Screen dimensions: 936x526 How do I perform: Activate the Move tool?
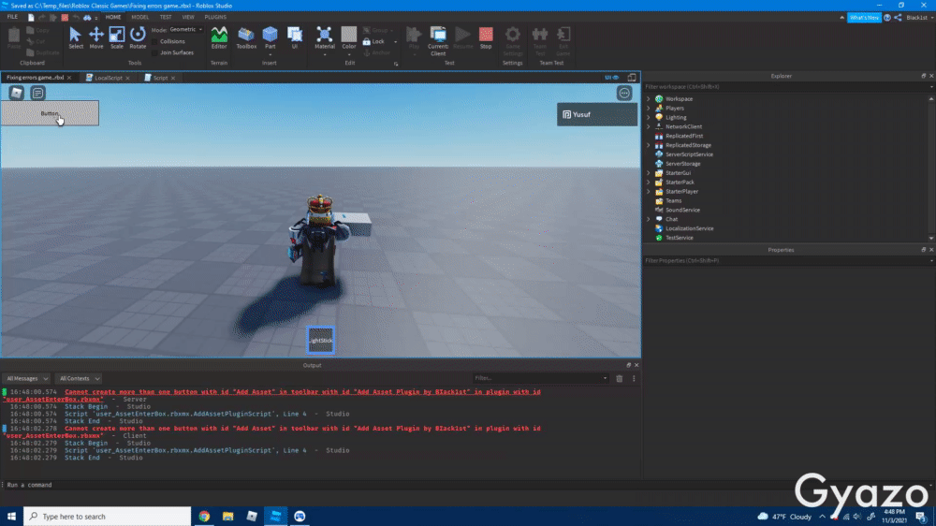click(96, 37)
